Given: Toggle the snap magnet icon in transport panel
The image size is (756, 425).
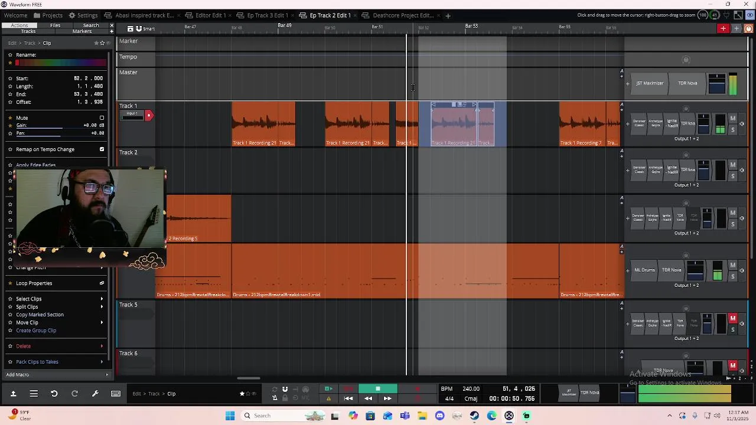Looking at the screenshot, I should click(x=285, y=389).
